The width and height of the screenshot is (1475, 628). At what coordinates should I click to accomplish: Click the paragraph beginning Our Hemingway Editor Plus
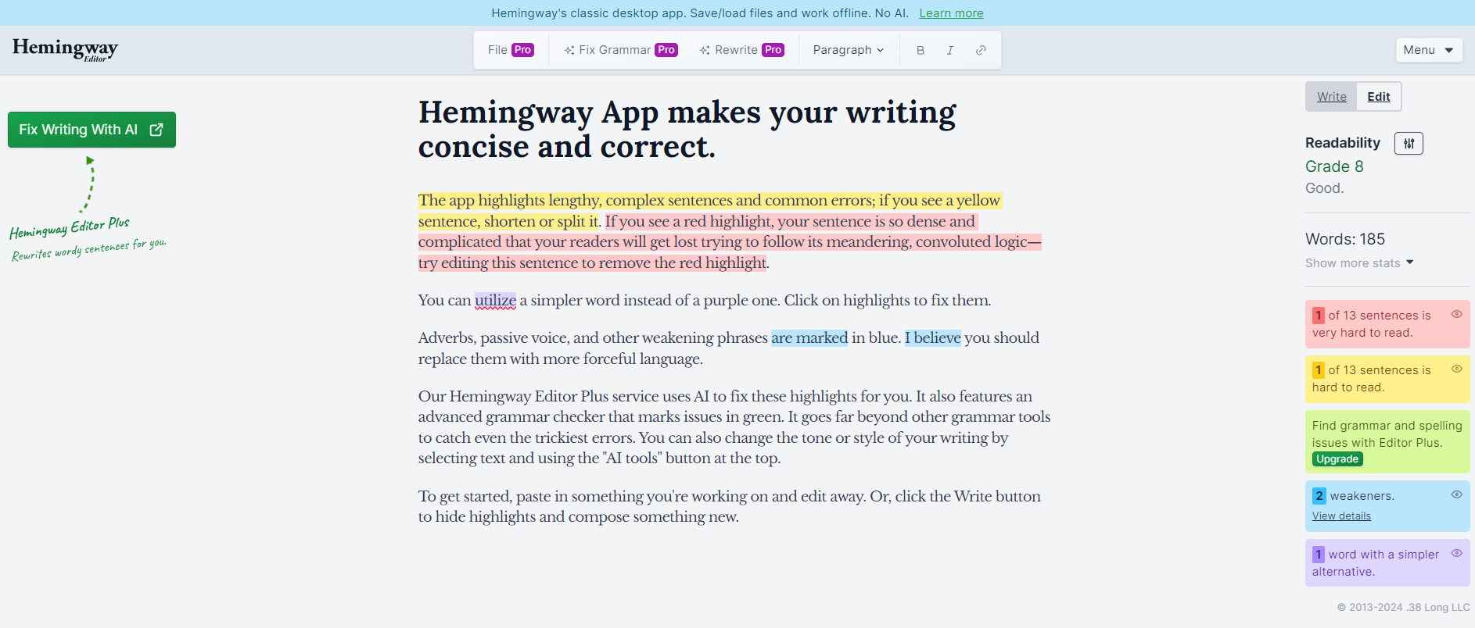[734, 427]
